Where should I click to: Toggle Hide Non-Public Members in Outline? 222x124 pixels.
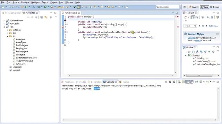[x=209, y=52]
